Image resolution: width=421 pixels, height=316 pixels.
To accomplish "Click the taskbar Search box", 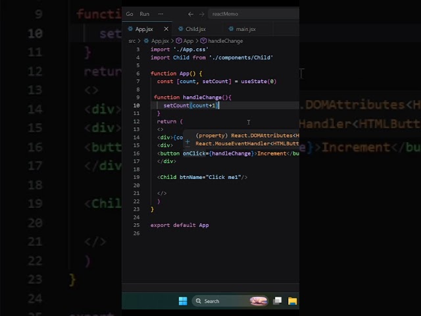I will click(230, 301).
